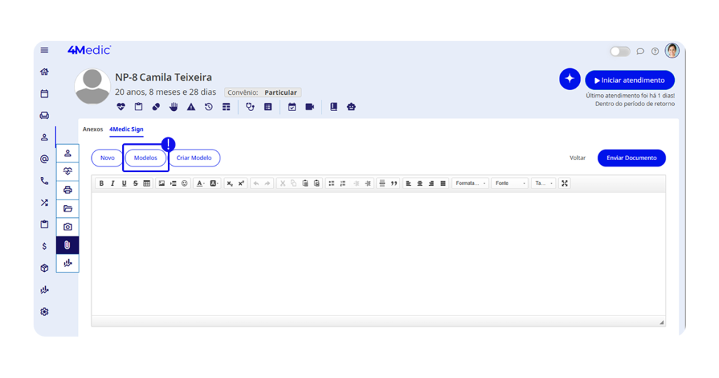
Task: Open heart-pulse icon under patient name
Action: tap(121, 107)
